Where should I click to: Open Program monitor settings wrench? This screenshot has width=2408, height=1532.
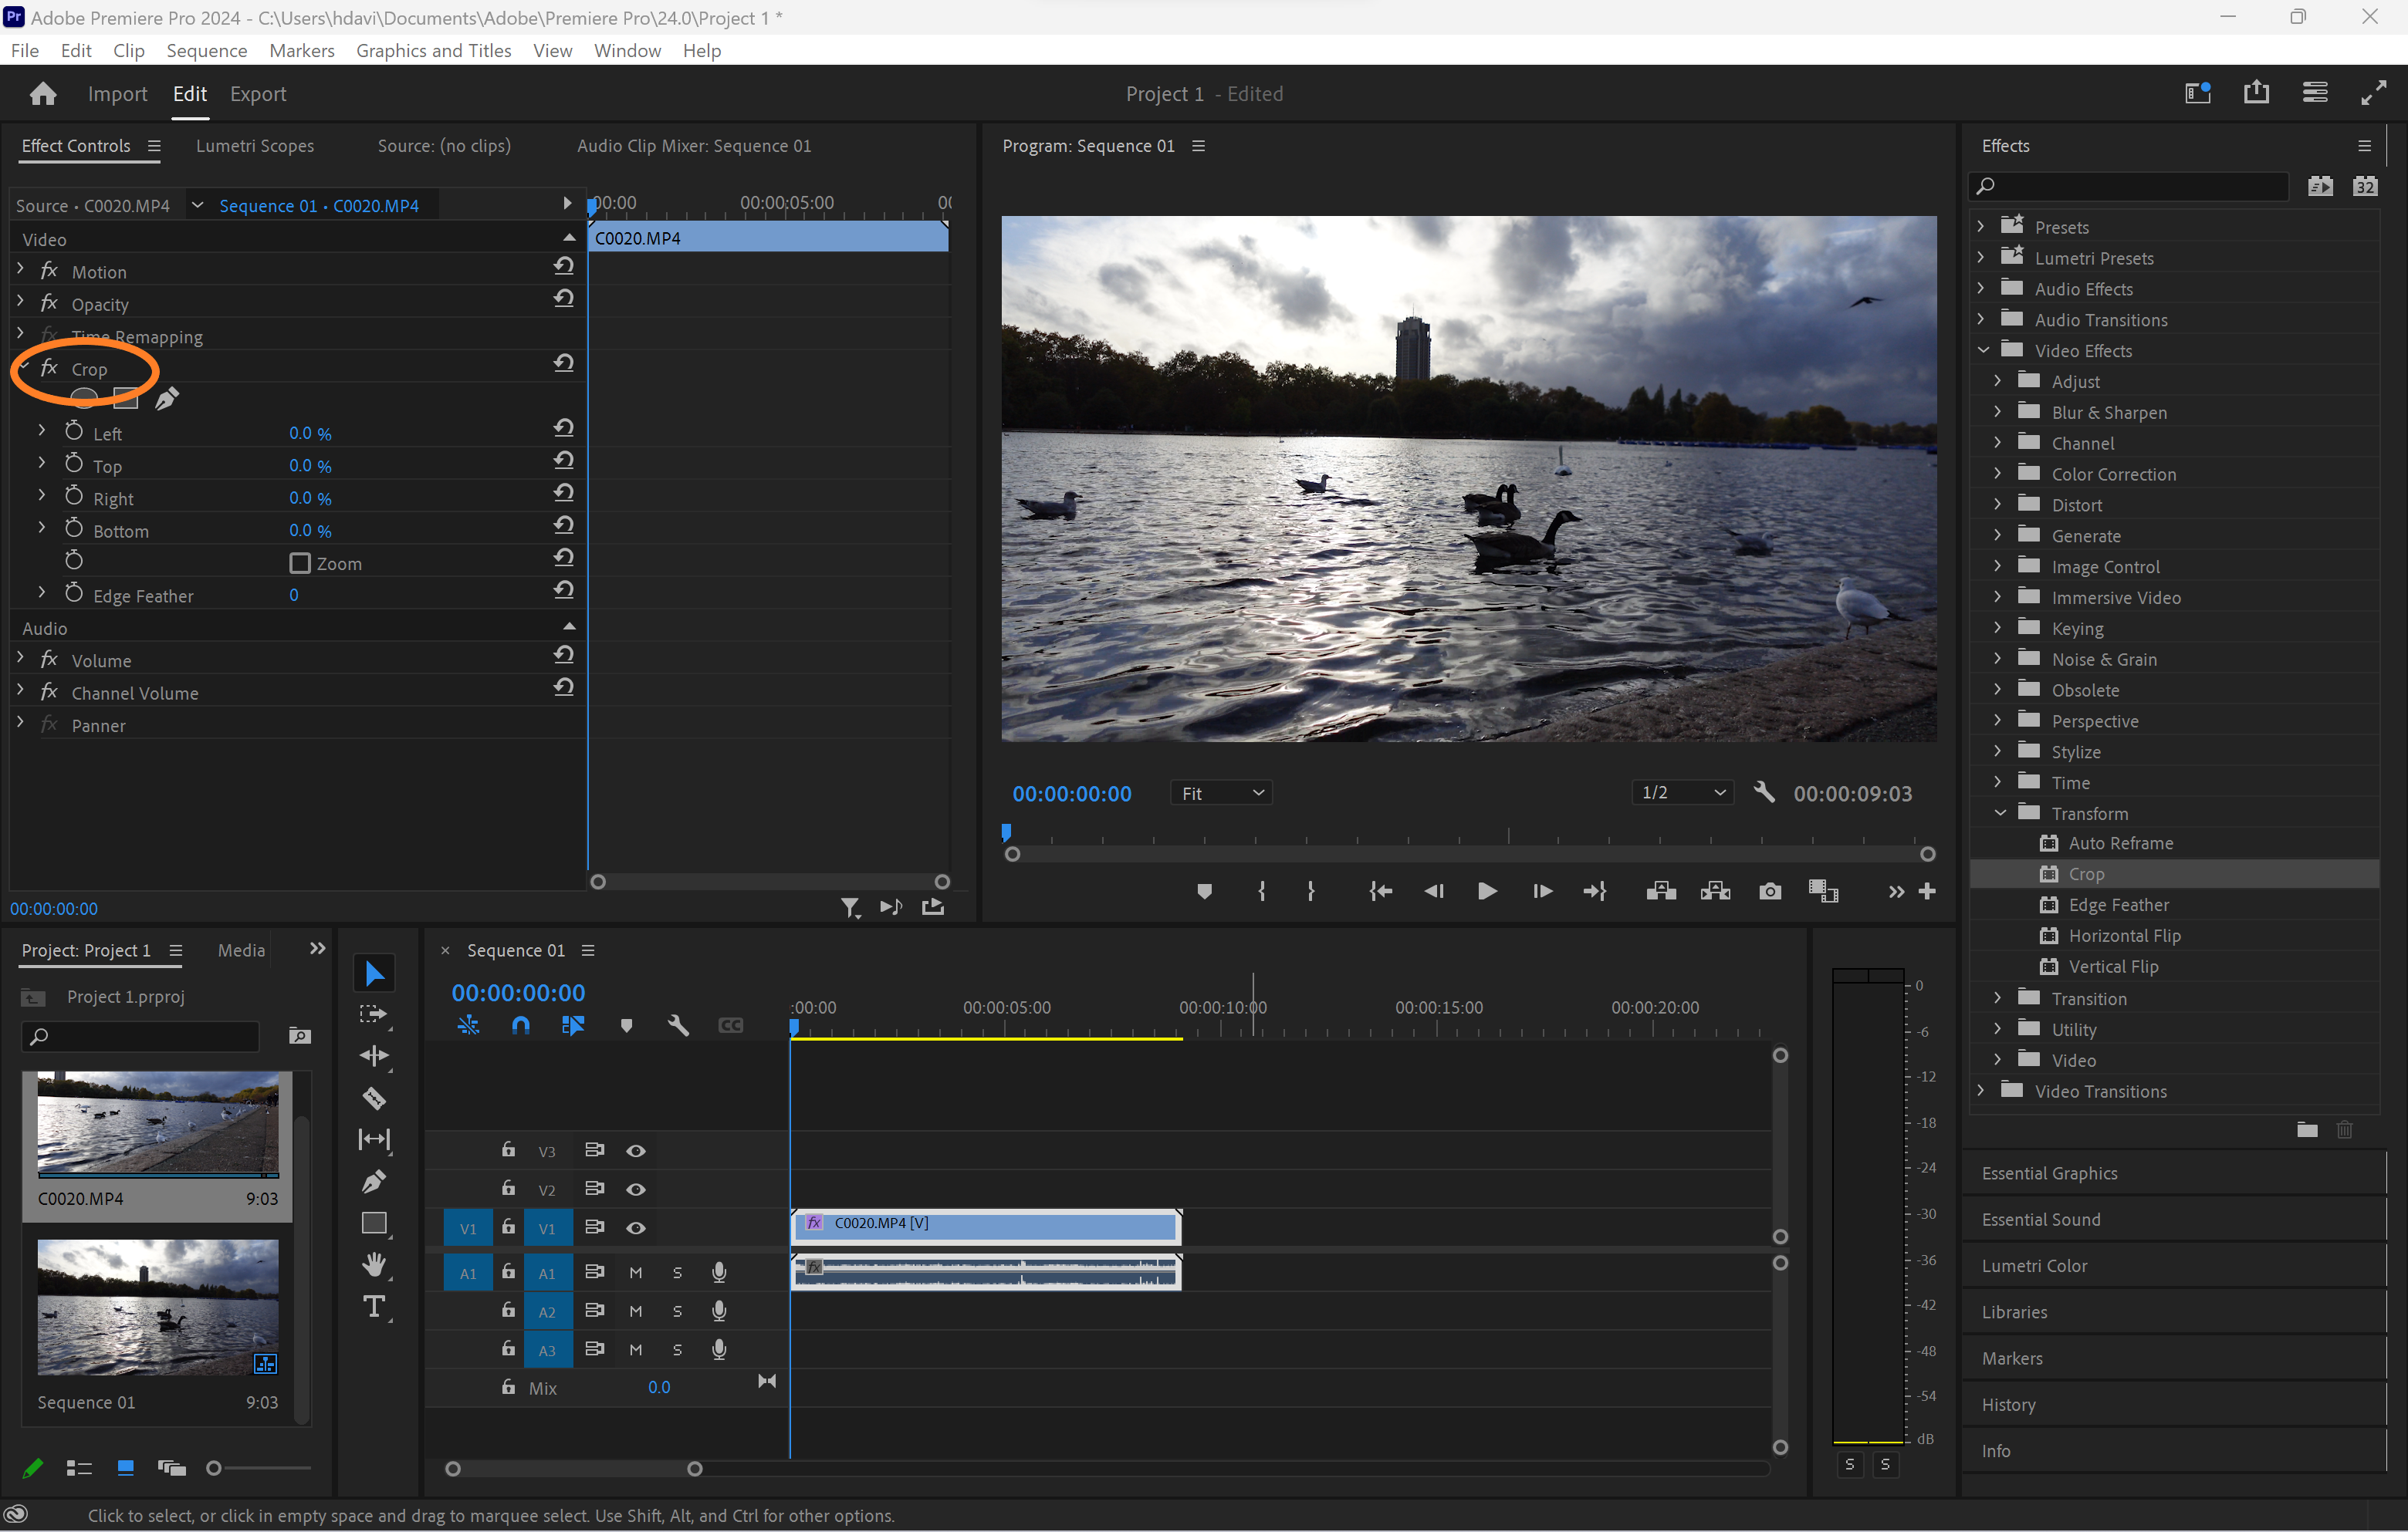tap(1764, 792)
